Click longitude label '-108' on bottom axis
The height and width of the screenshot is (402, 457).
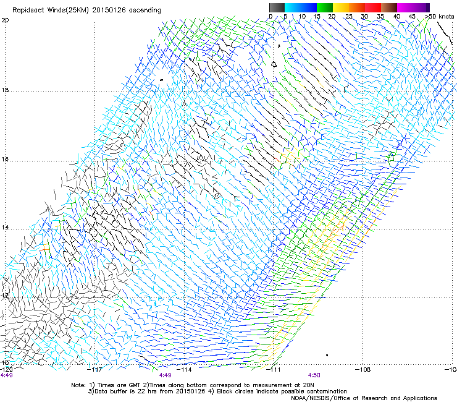point(363,370)
